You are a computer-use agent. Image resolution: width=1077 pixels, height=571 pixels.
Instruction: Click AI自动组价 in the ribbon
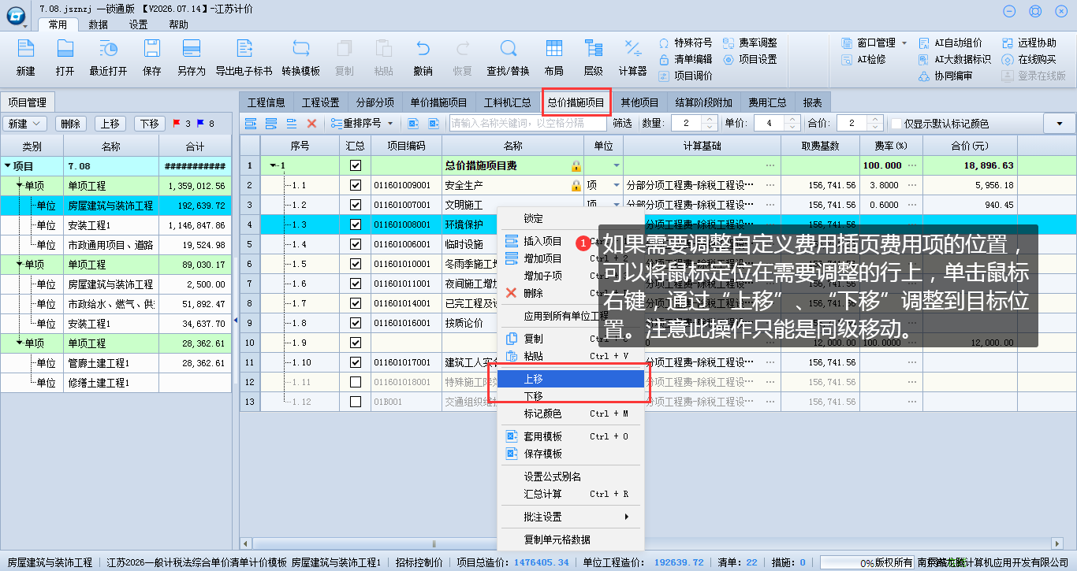point(951,43)
